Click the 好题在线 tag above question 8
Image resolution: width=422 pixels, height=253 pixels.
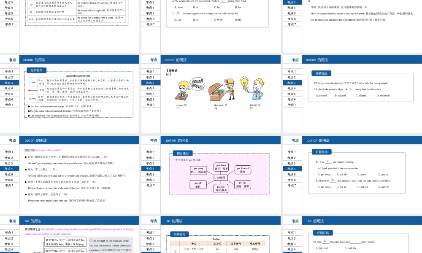tap(321, 152)
